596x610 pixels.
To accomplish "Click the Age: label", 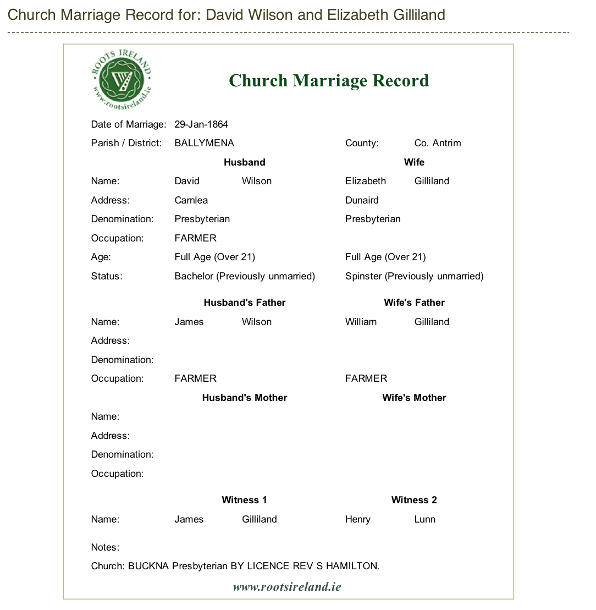I will [x=101, y=257].
